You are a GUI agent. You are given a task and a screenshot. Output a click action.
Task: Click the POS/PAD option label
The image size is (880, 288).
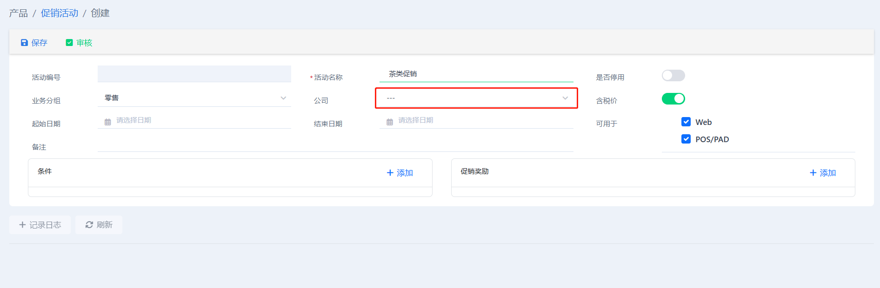712,139
